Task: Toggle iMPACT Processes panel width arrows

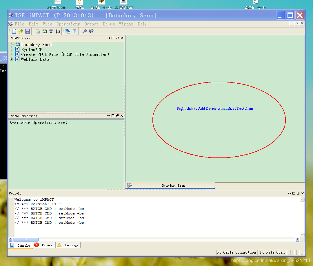Action: [109, 116]
